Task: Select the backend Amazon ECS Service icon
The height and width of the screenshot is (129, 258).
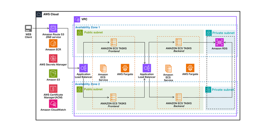Action: [x=168, y=68]
